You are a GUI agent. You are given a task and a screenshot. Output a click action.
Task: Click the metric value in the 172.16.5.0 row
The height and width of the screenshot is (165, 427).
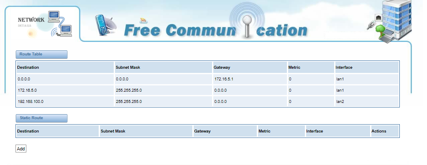point(311,90)
